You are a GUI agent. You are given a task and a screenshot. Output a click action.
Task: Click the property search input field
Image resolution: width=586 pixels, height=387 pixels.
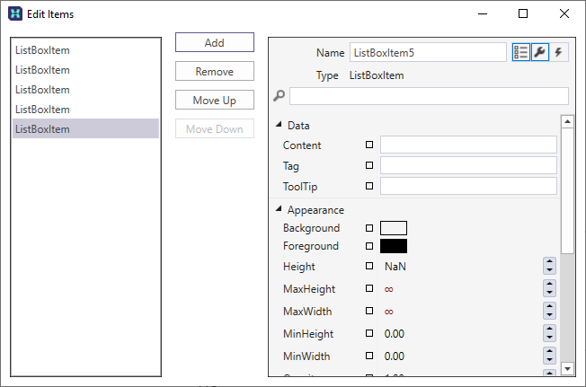click(x=428, y=96)
